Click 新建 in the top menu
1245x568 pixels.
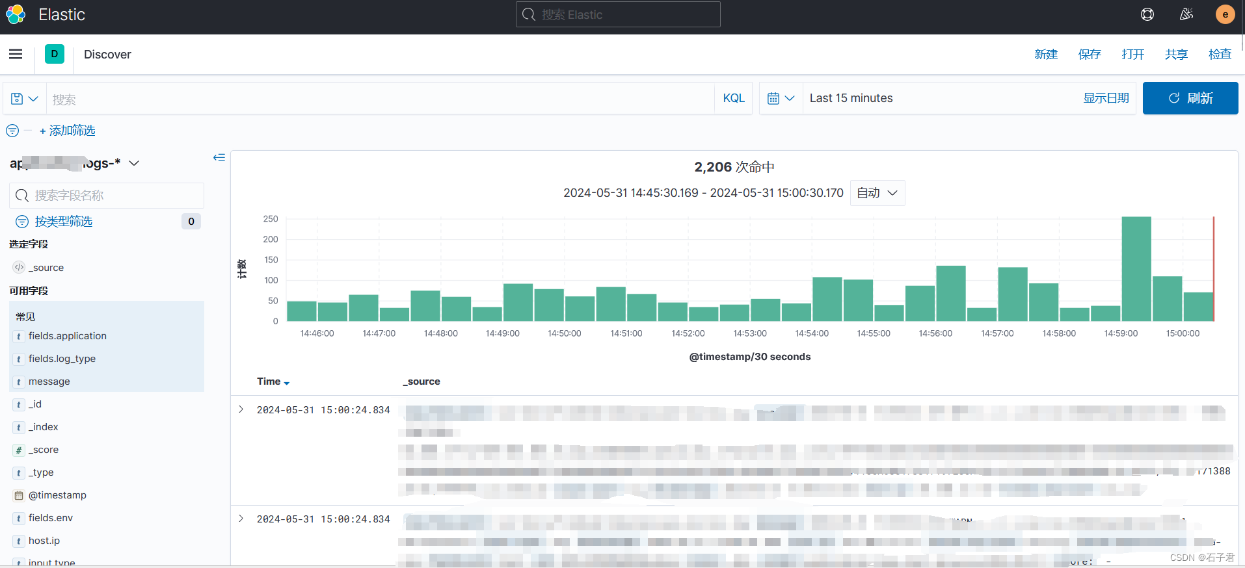coord(1046,55)
